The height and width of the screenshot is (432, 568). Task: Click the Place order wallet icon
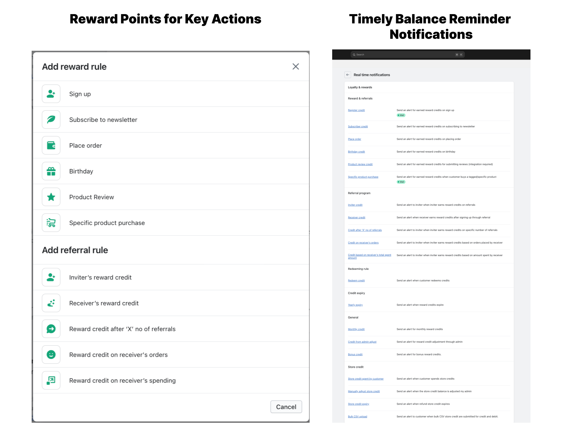click(x=51, y=145)
